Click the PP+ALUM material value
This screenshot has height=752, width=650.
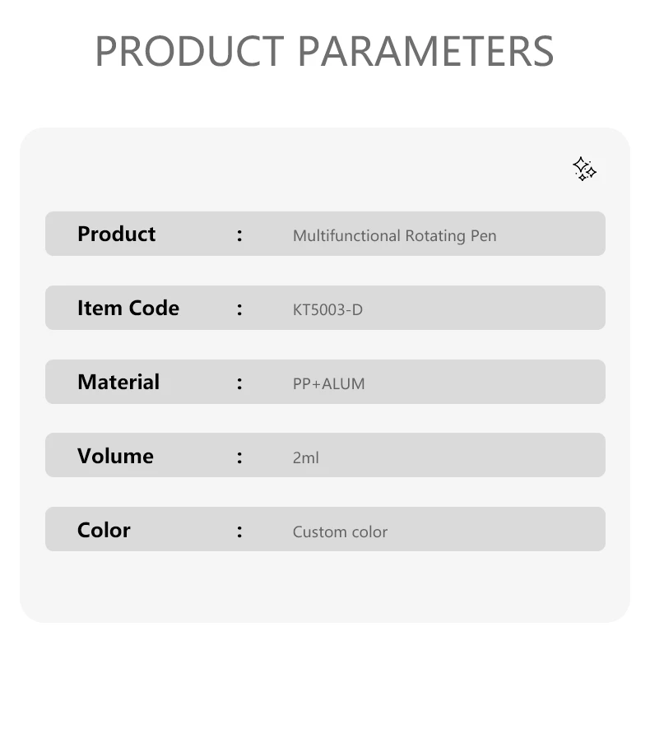[328, 383]
